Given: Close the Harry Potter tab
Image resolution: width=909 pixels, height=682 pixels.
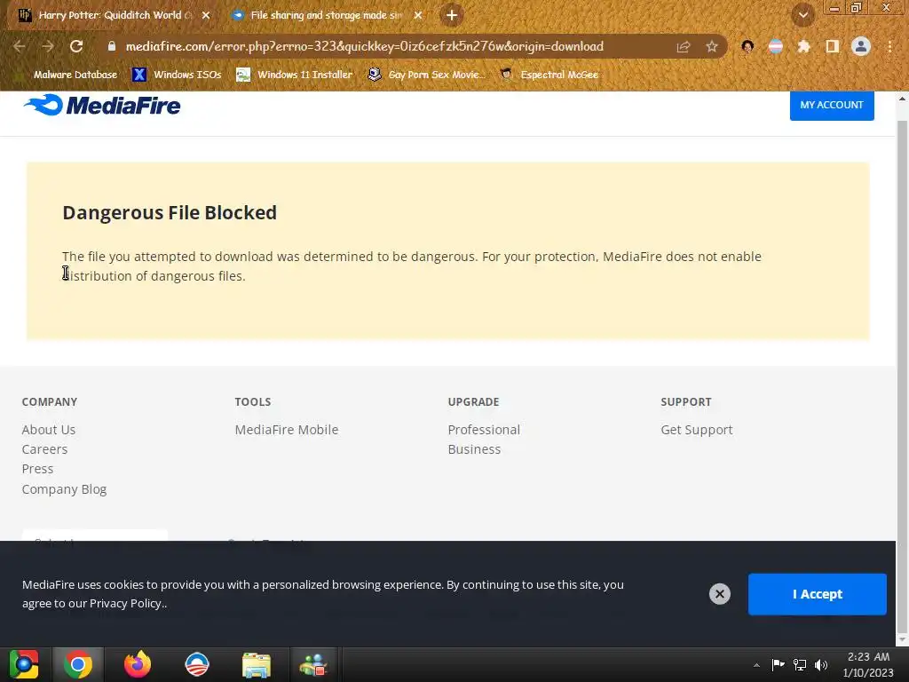Looking at the screenshot, I should tap(206, 15).
